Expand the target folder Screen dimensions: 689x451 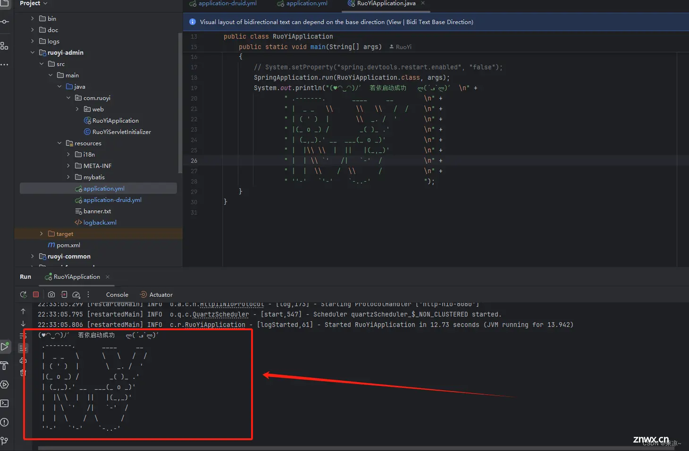[42, 234]
